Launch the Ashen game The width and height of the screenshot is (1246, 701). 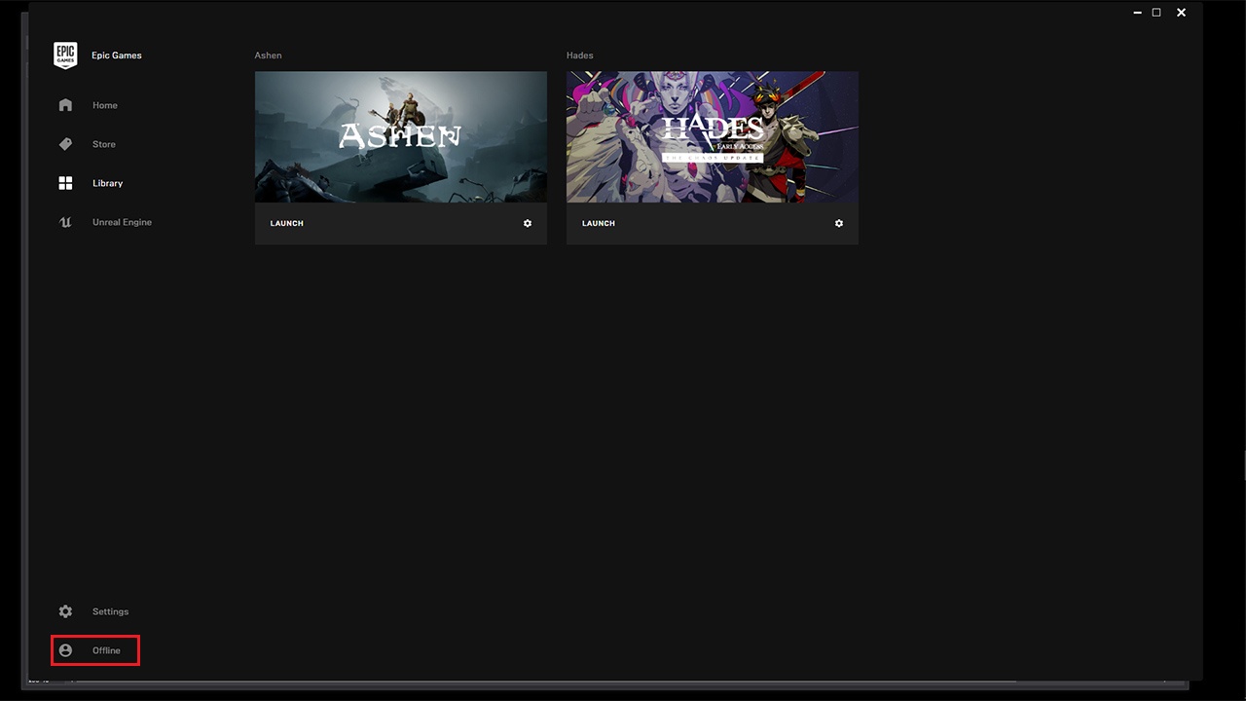(287, 223)
